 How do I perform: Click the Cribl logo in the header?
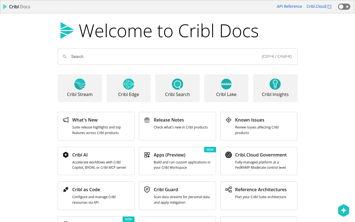coord(5,7)
